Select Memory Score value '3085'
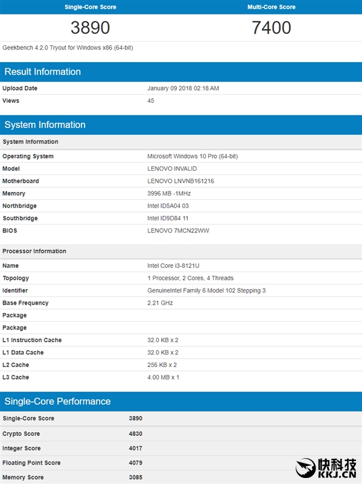The image size is (362, 484). tap(136, 477)
